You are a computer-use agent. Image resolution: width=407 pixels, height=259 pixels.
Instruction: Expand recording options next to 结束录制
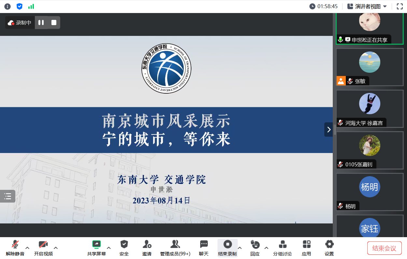tap(240, 248)
